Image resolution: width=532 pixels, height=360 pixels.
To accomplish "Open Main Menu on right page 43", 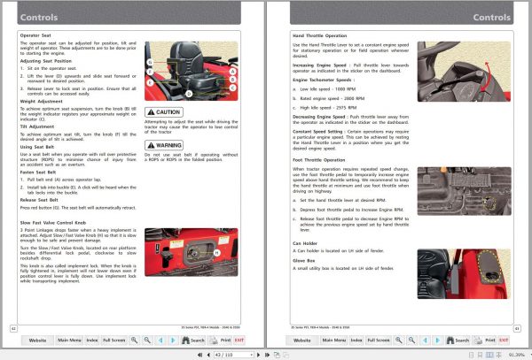I will click(x=334, y=340).
